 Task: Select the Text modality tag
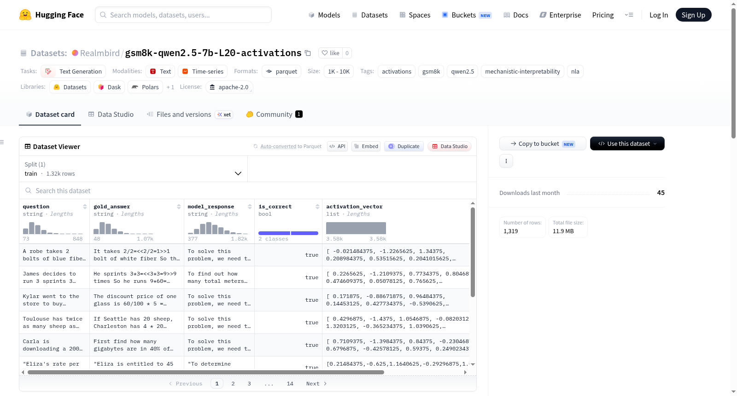160,71
